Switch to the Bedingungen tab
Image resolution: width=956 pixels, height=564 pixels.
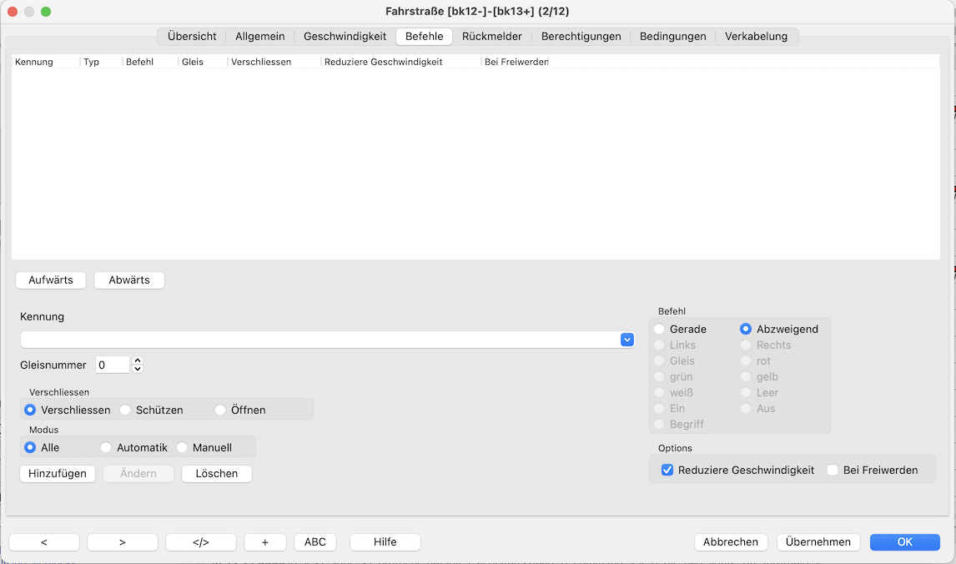point(672,37)
